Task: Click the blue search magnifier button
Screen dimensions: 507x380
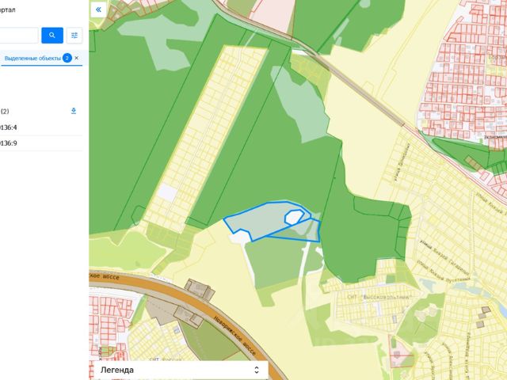Action: (52, 35)
